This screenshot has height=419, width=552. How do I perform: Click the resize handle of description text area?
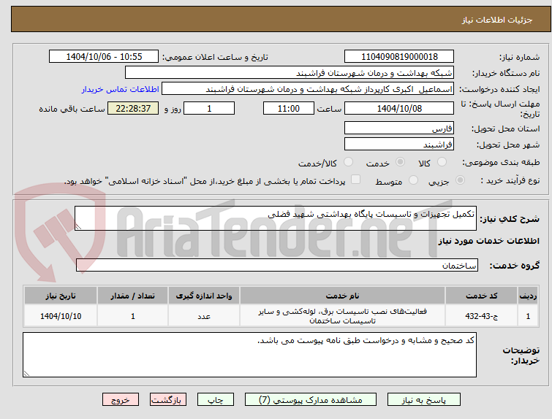[x=78, y=227]
